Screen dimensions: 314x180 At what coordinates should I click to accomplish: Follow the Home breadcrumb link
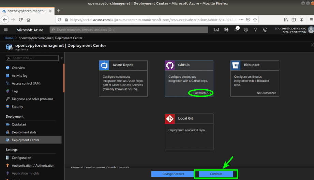pyautogui.click(x=9, y=38)
